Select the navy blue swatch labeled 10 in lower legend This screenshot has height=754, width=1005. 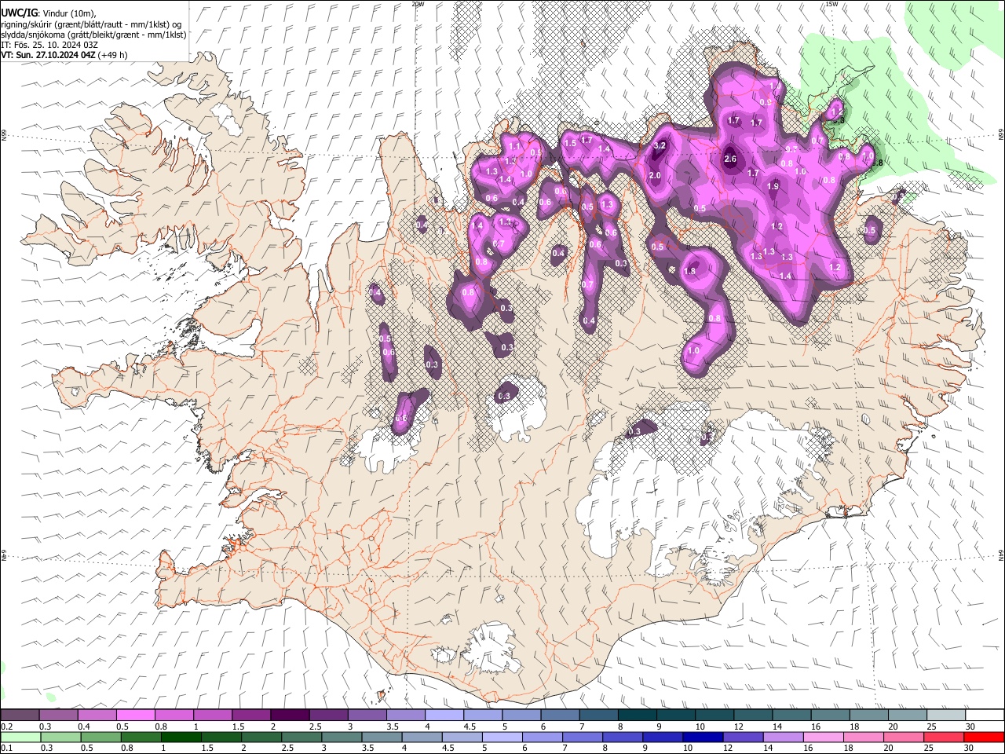click(703, 737)
